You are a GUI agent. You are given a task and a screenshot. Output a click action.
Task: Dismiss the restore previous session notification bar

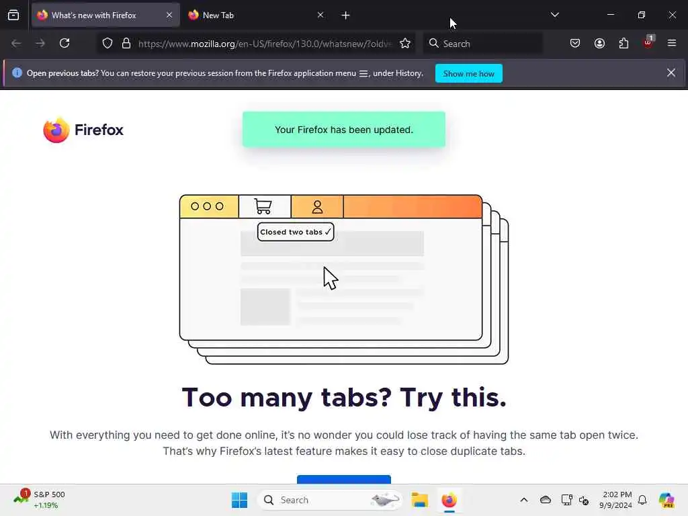tap(671, 73)
